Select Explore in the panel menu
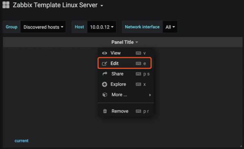Image resolution: width=244 pixels, height=149 pixels. point(126,84)
